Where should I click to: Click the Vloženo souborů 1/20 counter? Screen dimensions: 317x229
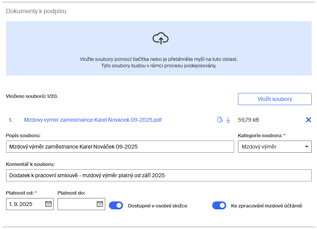click(x=32, y=96)
